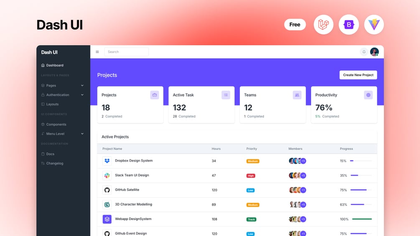Click the Pages layers icon in sidebar

43,86
